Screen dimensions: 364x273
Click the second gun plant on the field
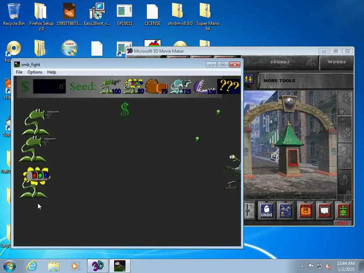click(x=37, y=149)
